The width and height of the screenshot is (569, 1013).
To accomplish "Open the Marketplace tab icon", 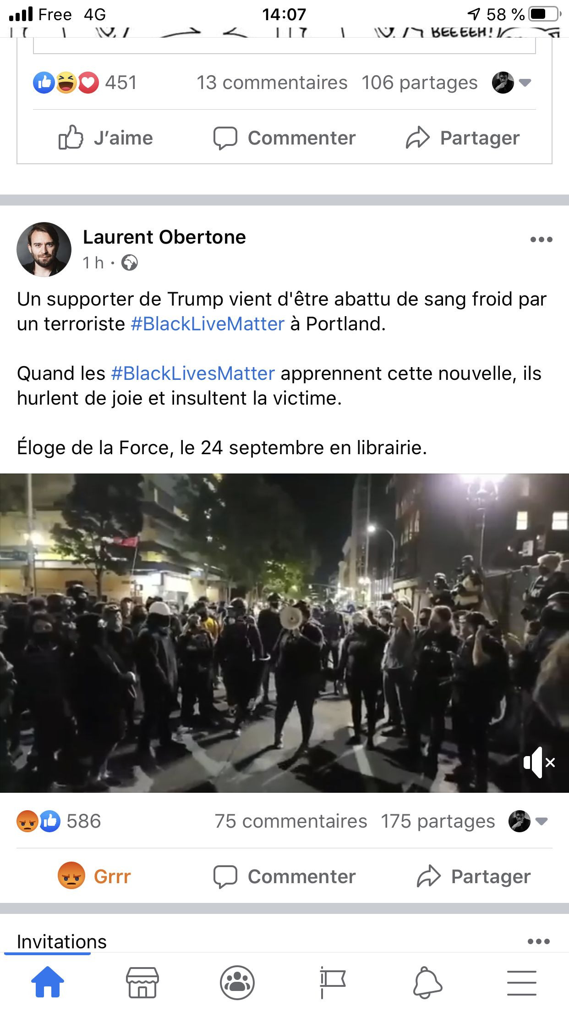I will click(142, 982).
